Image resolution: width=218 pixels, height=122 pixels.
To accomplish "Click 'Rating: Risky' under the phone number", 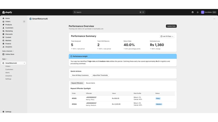I will pyautogui.click(x=90, y=99).
